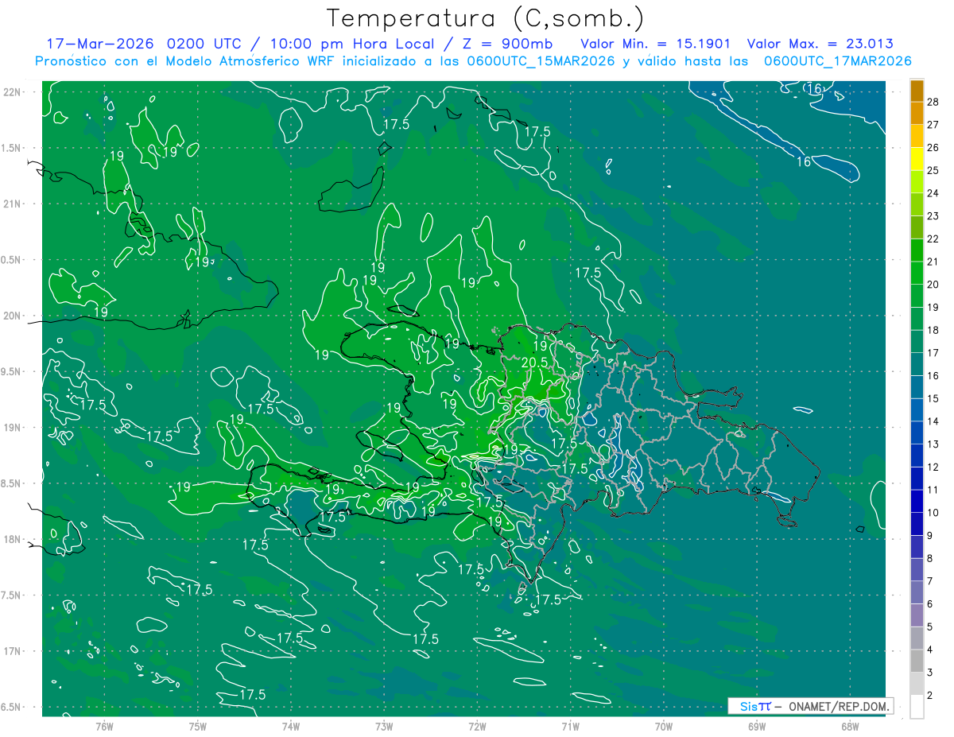Click the '73W' longitude axis label

pos(384,727)
